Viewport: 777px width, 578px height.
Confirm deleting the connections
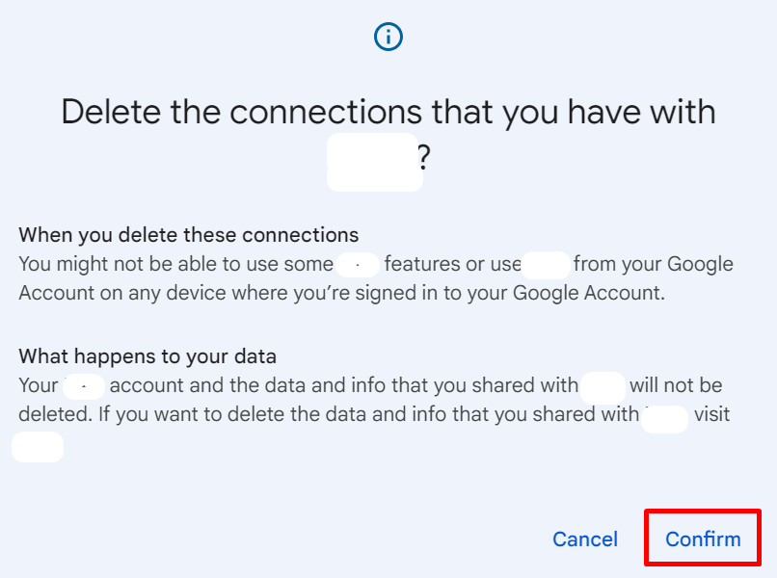(x=703, y=539)
